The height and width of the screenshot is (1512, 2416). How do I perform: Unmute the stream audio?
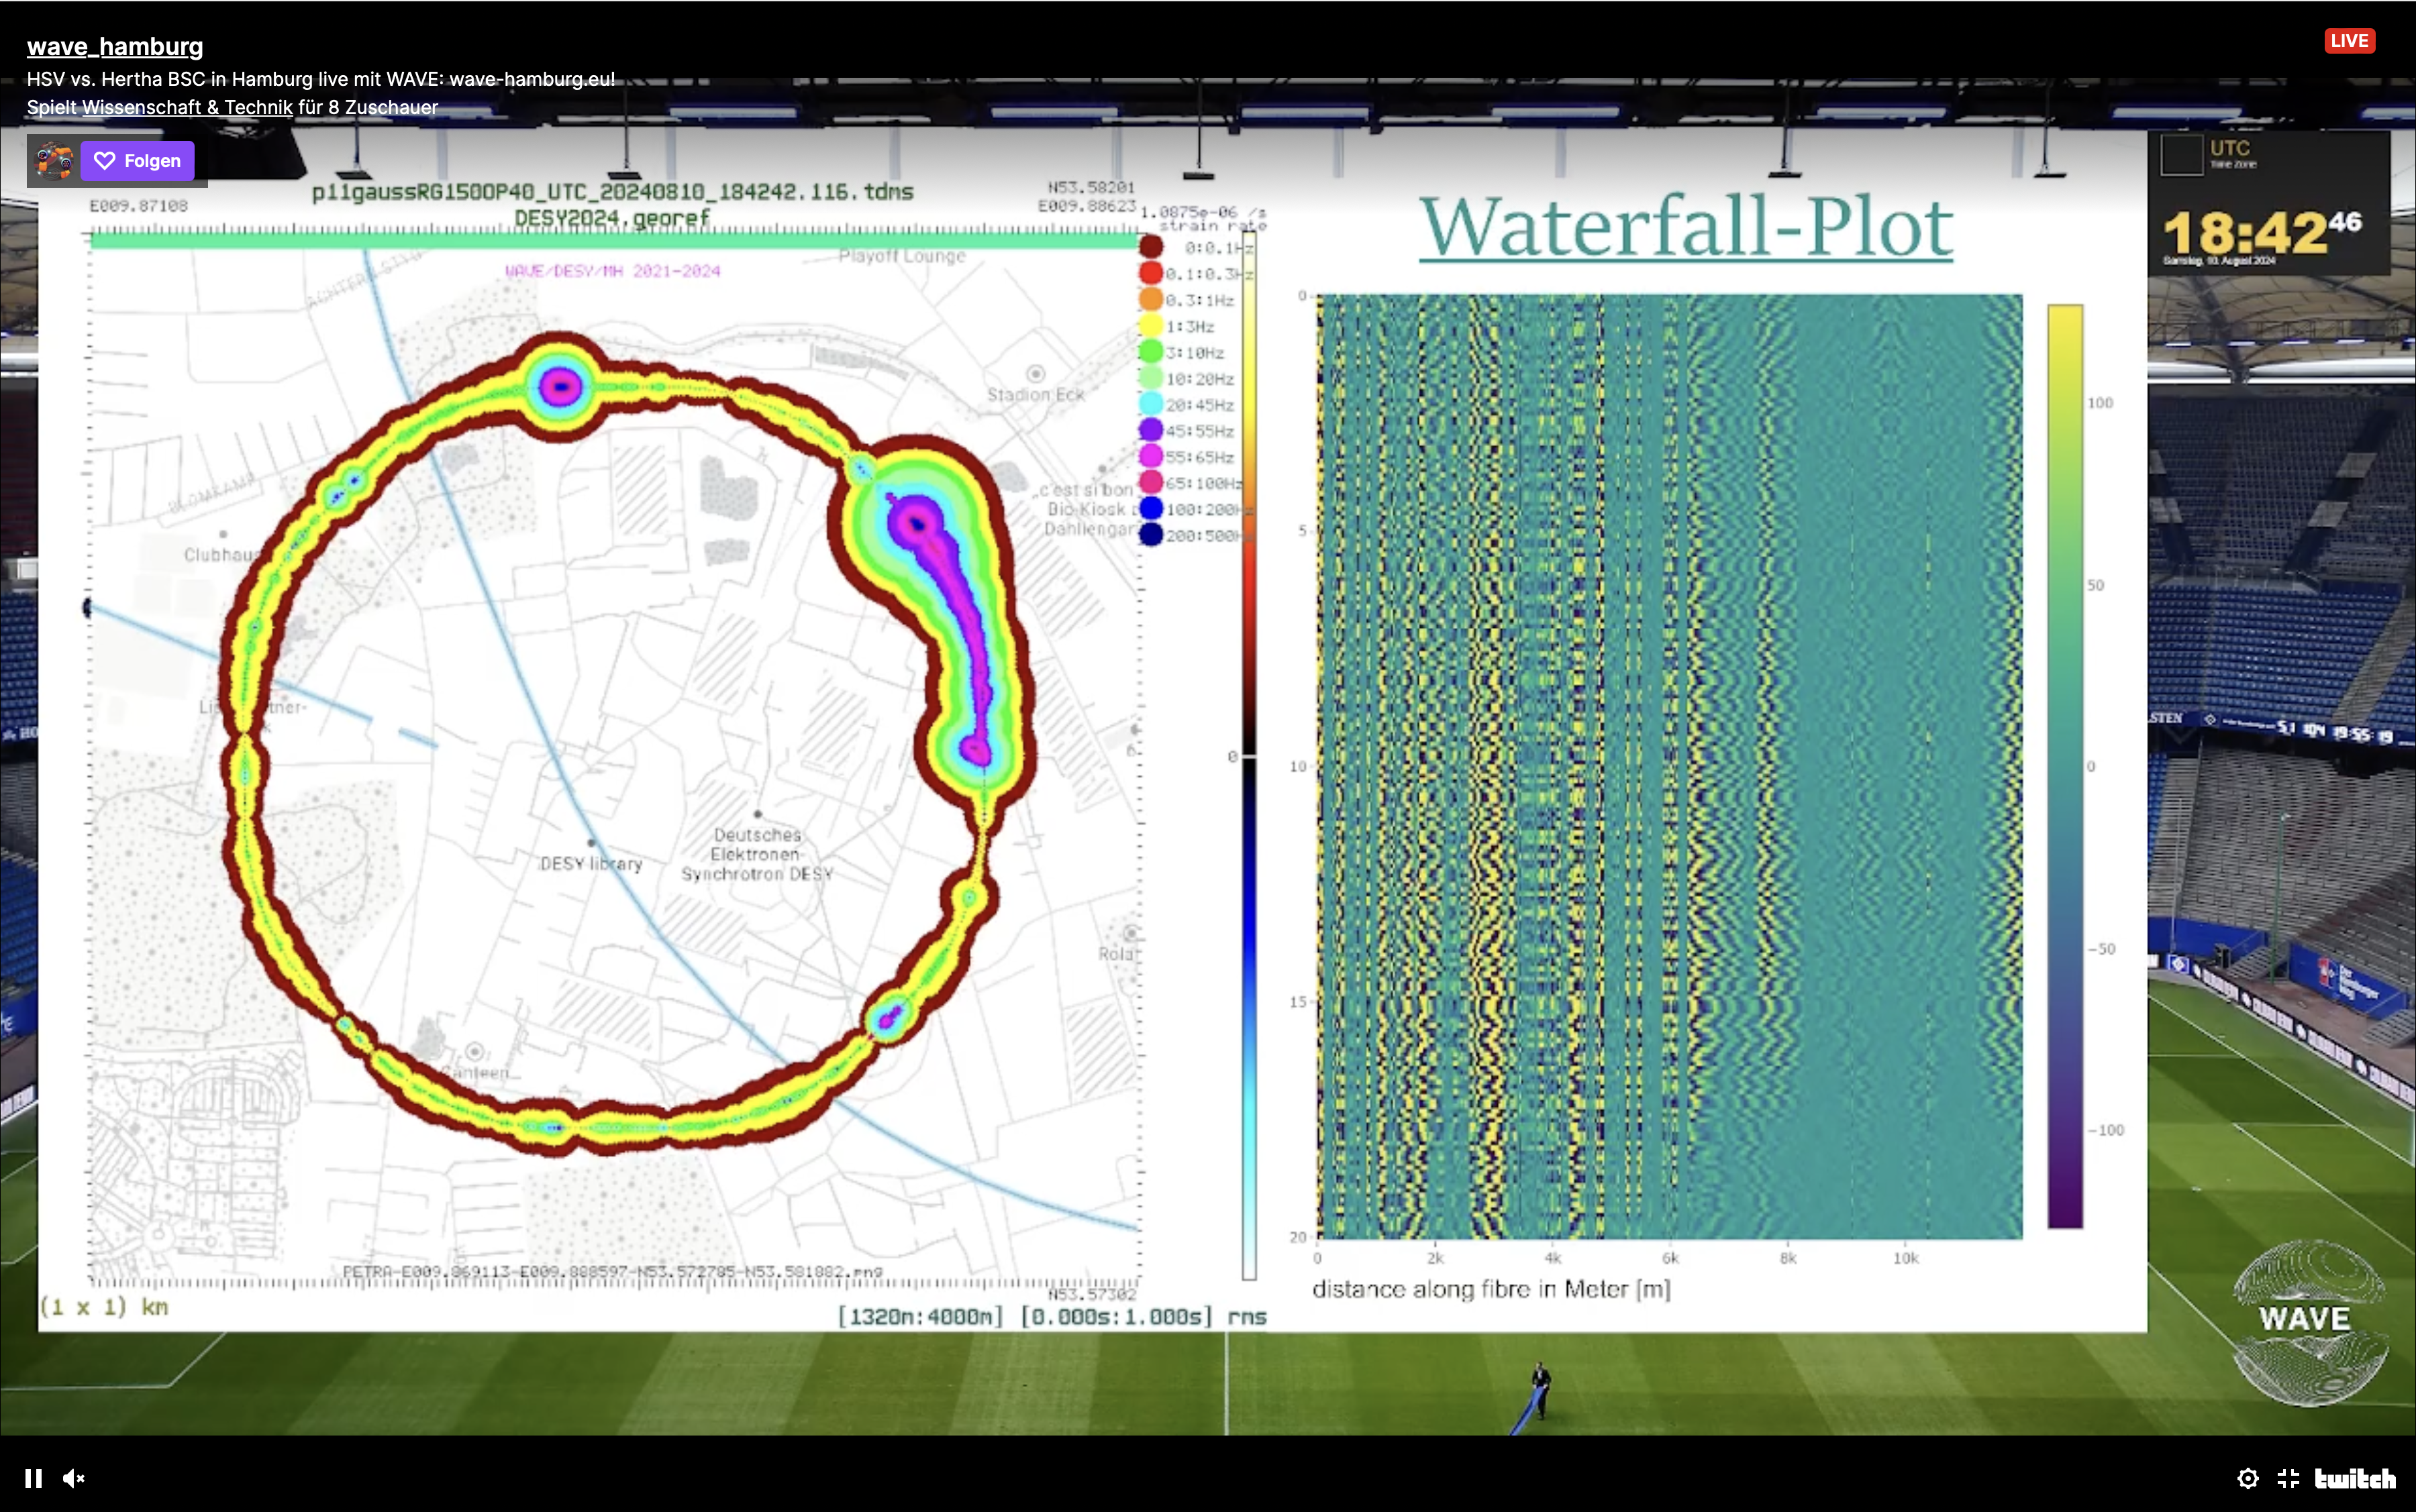click(74, 1478)
